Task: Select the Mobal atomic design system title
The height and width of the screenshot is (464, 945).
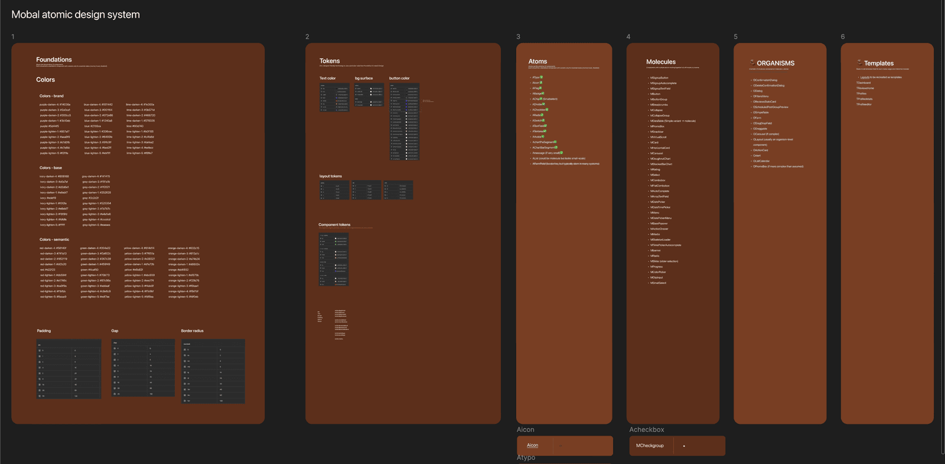Action: point(76,14)
